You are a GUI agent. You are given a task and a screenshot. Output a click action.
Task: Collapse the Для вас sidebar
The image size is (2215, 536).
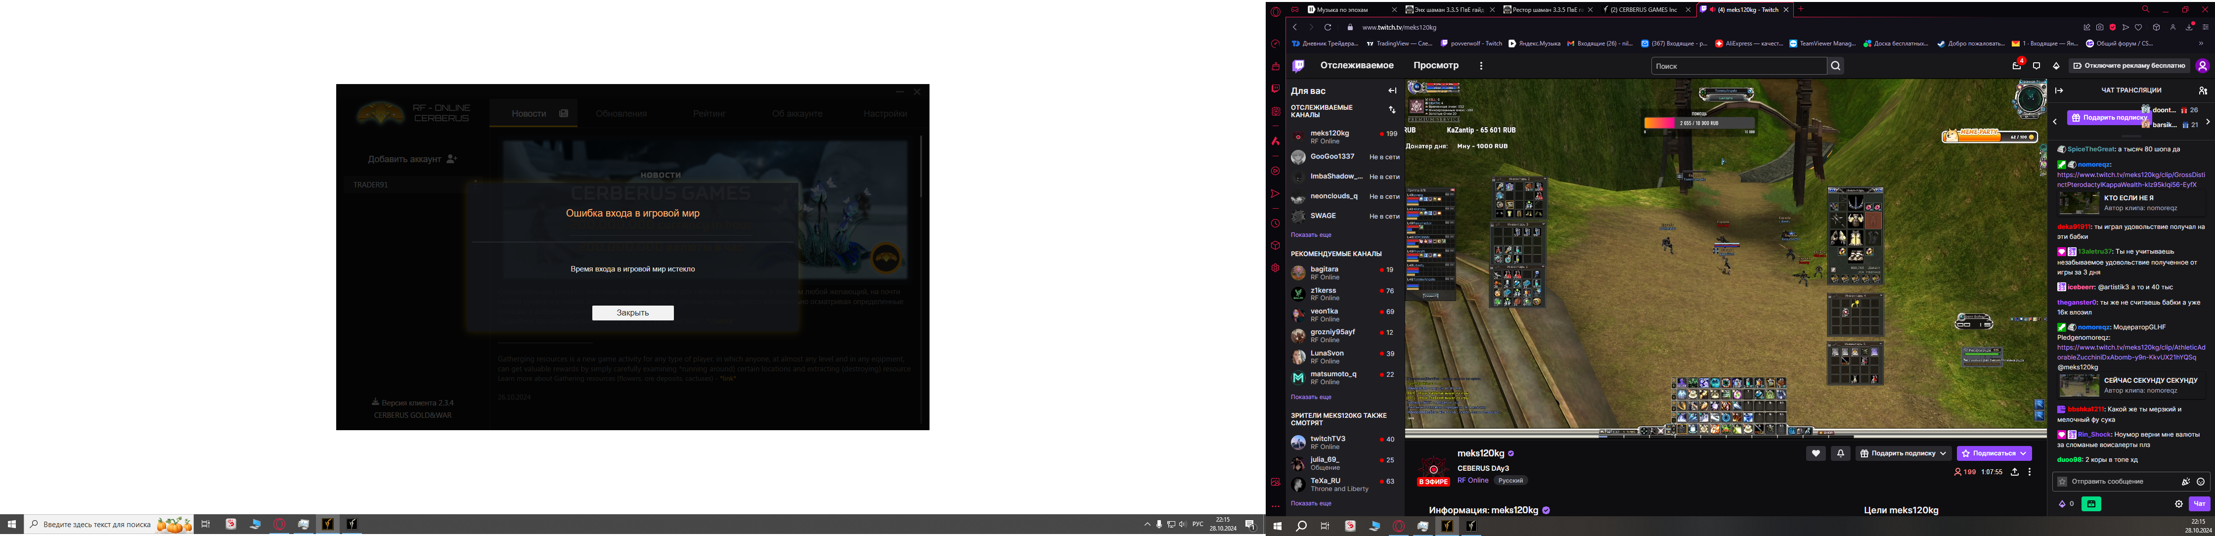[1392, 90]
